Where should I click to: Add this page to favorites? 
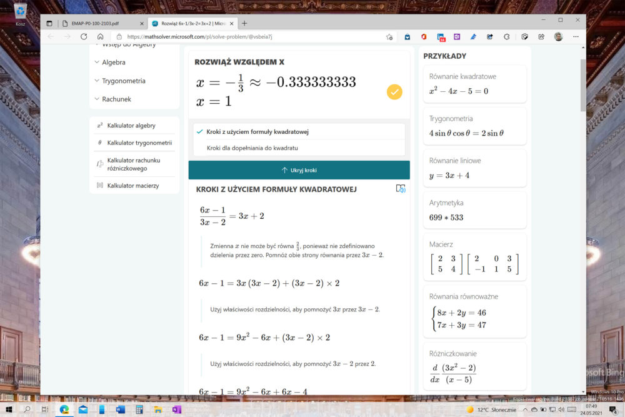389,37
